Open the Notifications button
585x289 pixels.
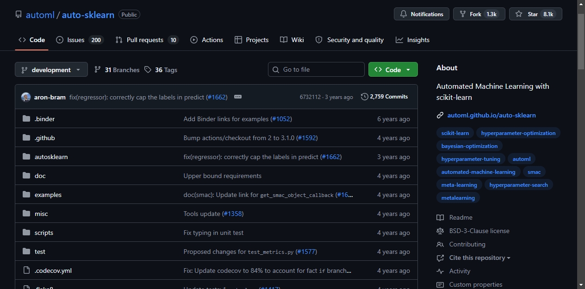point(422,14)
